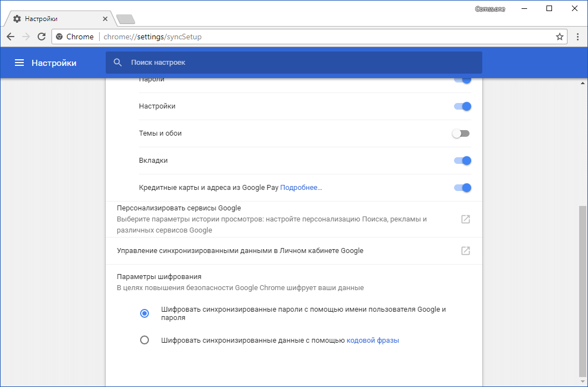588x387 pixels.
Task: Click the Параметры шифрования heading
Action: (x=159, y=277)
